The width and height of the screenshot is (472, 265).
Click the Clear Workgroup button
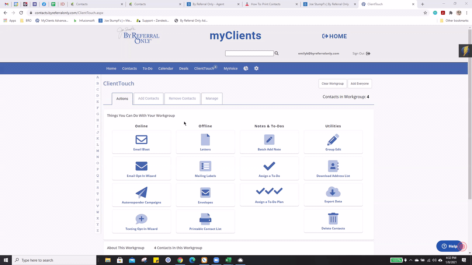pos(333,84)
